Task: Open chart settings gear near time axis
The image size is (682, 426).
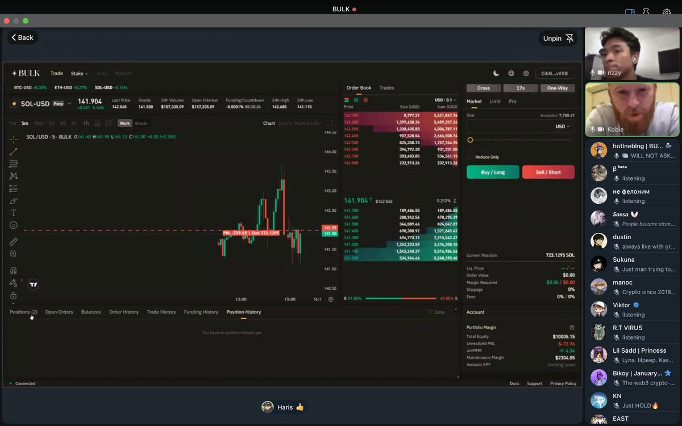Action: tap(331, 299)
